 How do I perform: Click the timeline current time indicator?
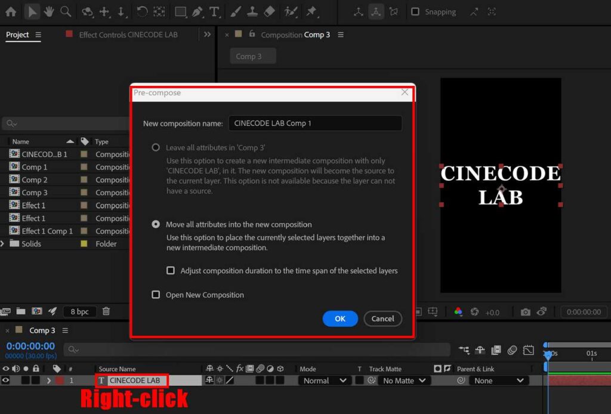click(548, 354)
